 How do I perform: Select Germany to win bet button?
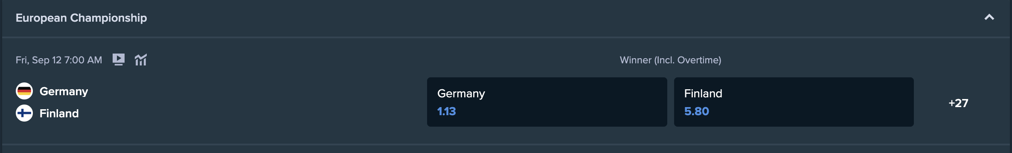point(547,102)
